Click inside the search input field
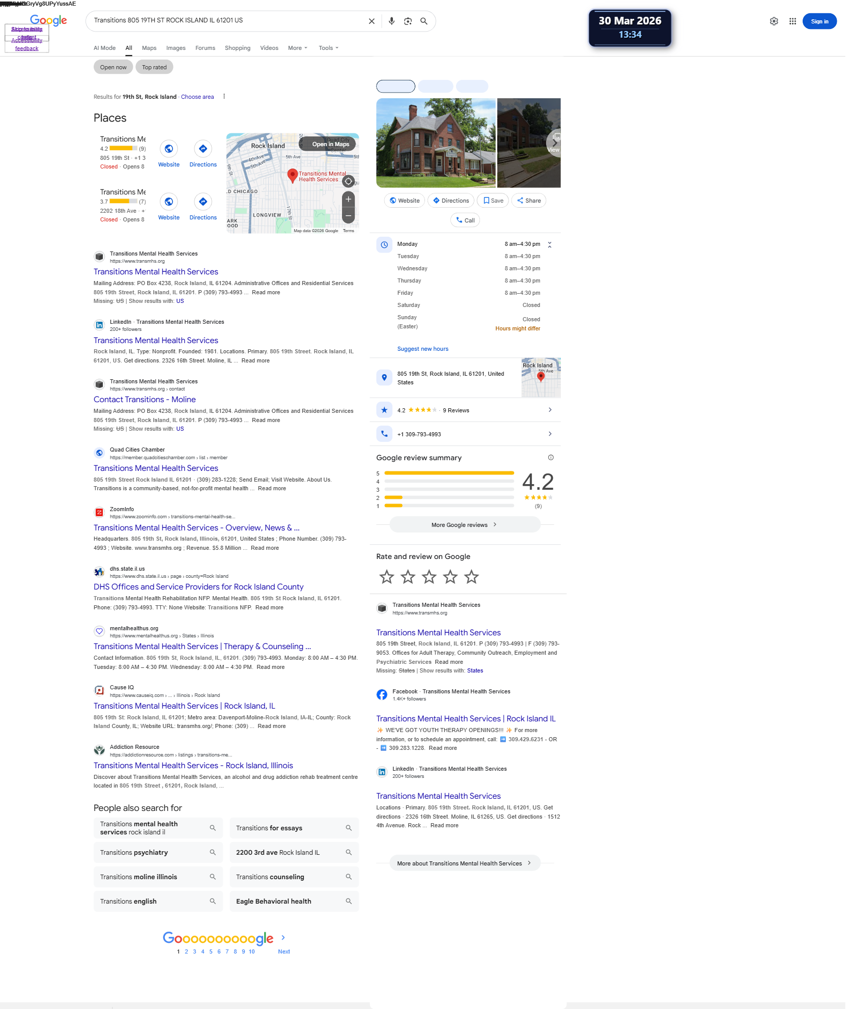The height and width of the screenshot is (1009, 851). [x=226, y=20]
